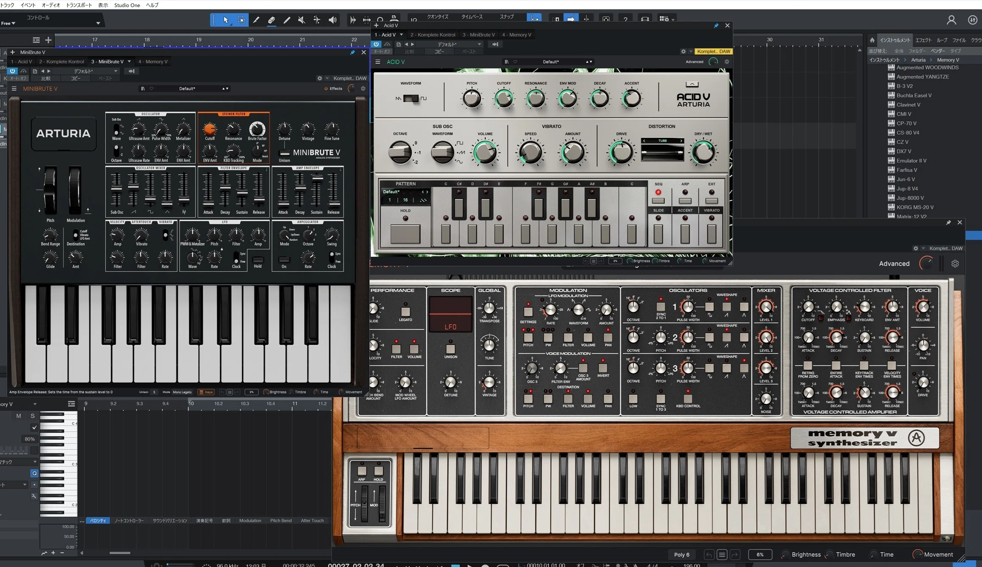Click the wrench icon in the piano roll inspector
The image size is (982, 567).
34,496
